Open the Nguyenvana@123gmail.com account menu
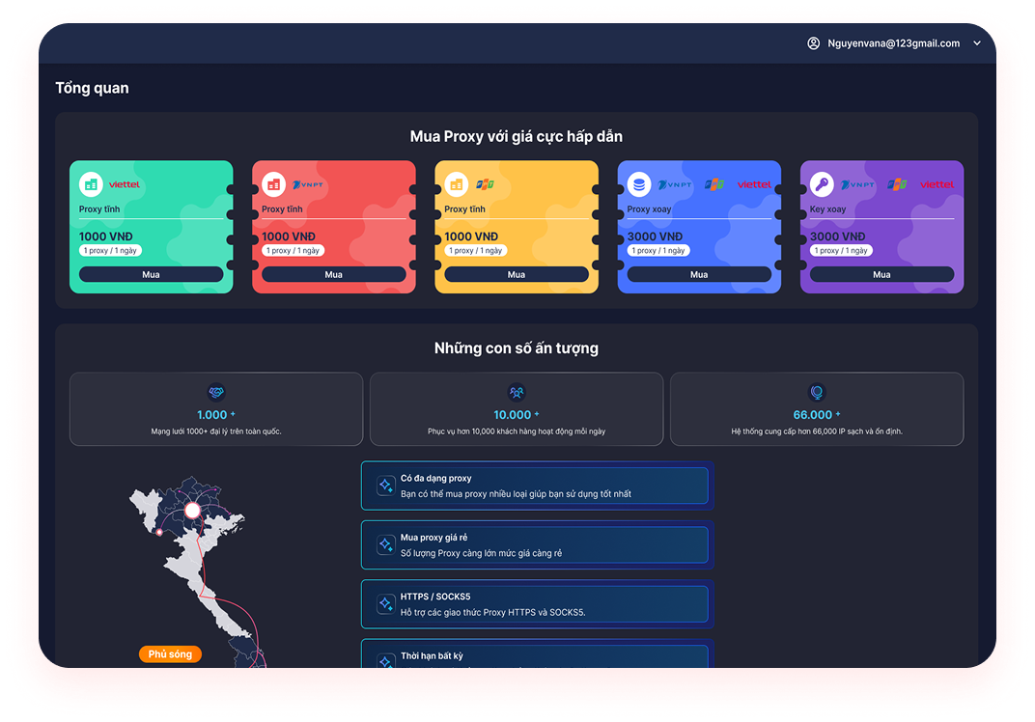The width and height of the screenshot is (1035, 722). (894, 43)
